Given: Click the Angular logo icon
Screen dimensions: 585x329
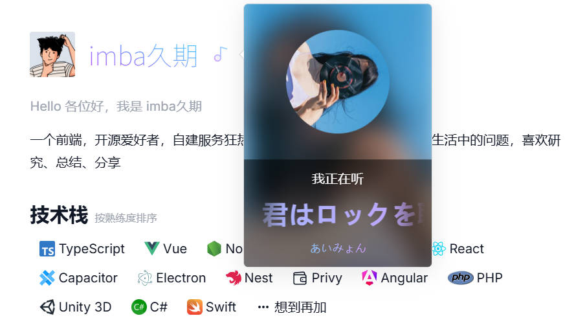Looking at the screenshot, I should (370, 278).
